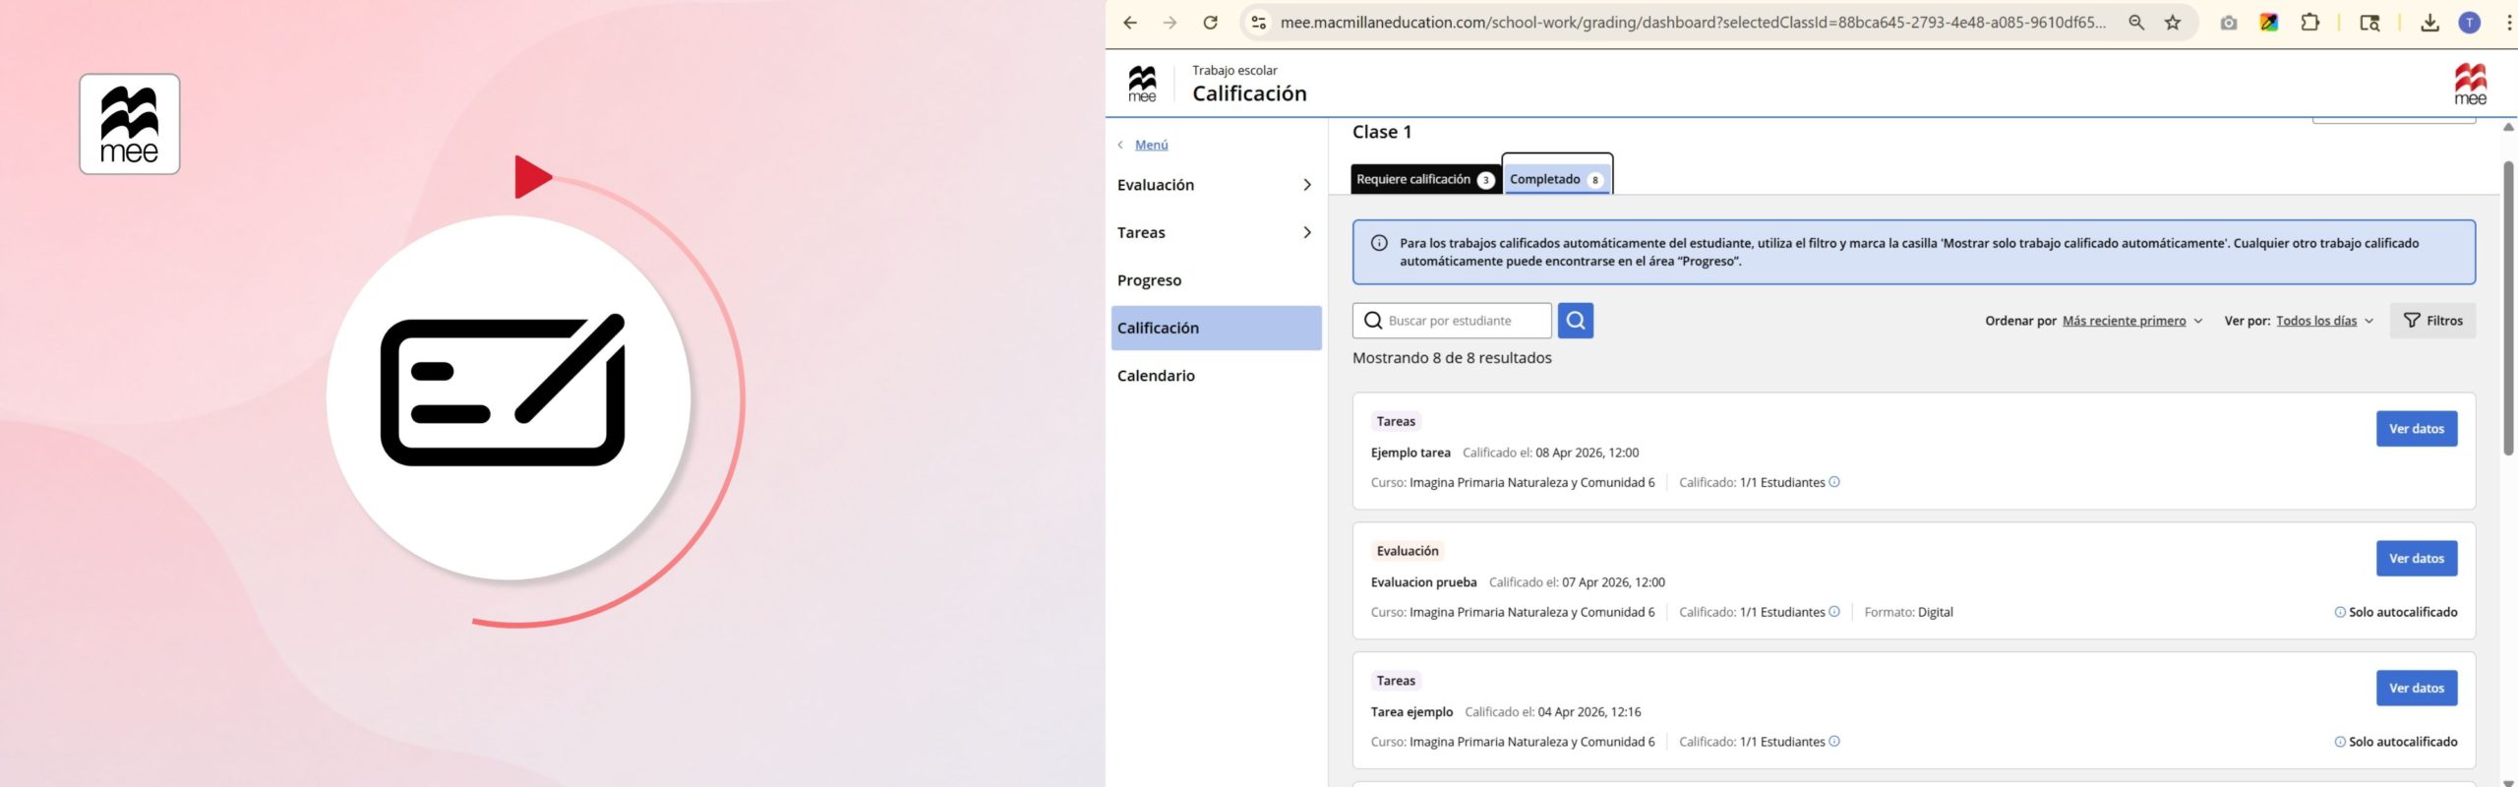Image resolution: width=2518 pixels, height=787 pixels.
Task: Click the camera screenshot extension icon
Action: click(2229, 23)
